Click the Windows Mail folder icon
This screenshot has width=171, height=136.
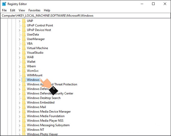(24, 107)
